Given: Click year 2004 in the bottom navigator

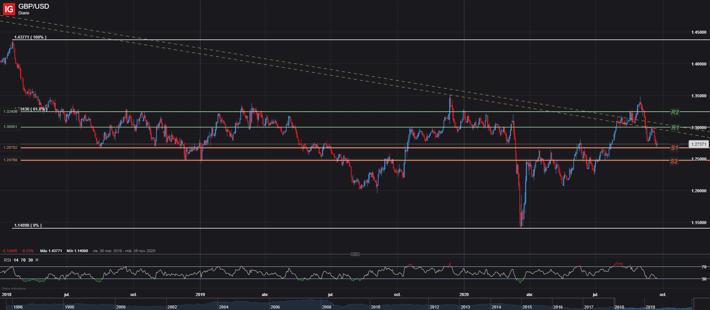Looking at the screenshot, I should [x=224, y=307].
